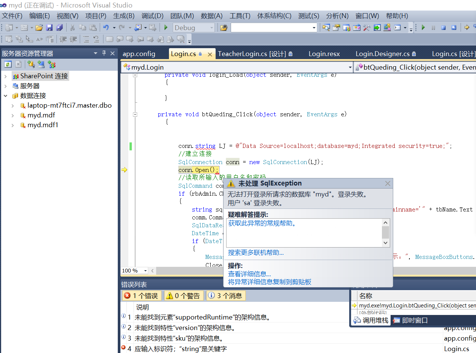
Task: Open the myd.Login class dropdown
Action: pyautogui.click(x=350, y=67)
